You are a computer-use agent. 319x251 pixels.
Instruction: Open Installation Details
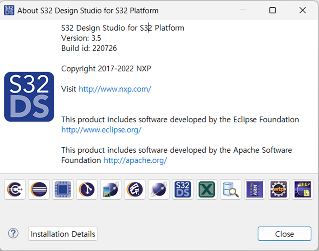click(x=63, y=234)
